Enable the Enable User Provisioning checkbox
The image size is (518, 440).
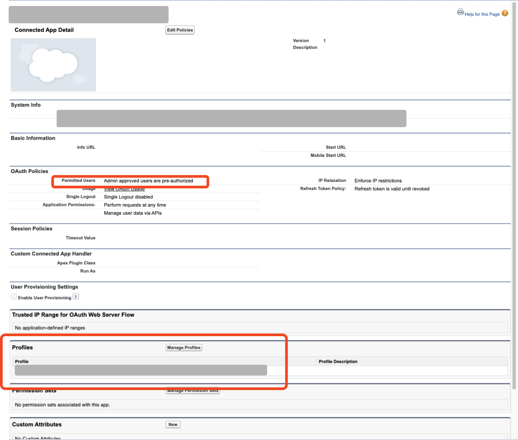[x=14, y=296]
